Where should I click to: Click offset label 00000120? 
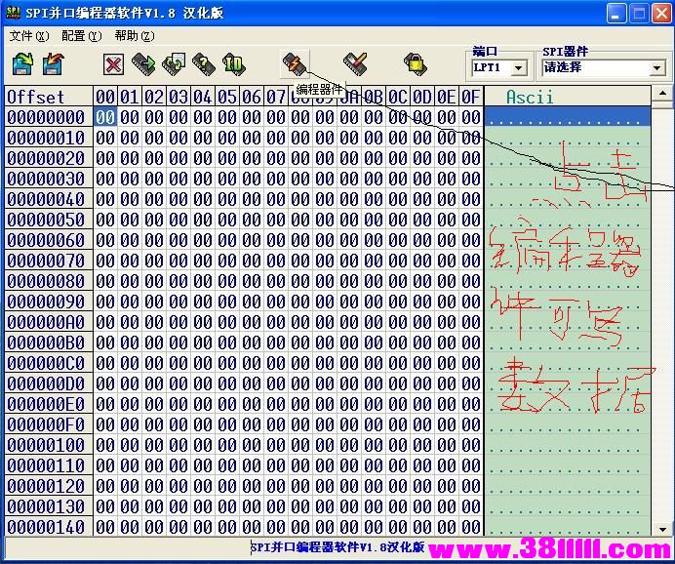tap(49, 486)
